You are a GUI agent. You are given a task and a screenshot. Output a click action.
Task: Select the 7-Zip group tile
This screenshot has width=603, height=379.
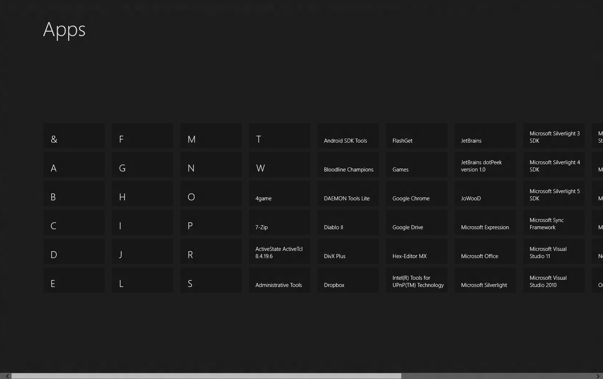[280, 222]
